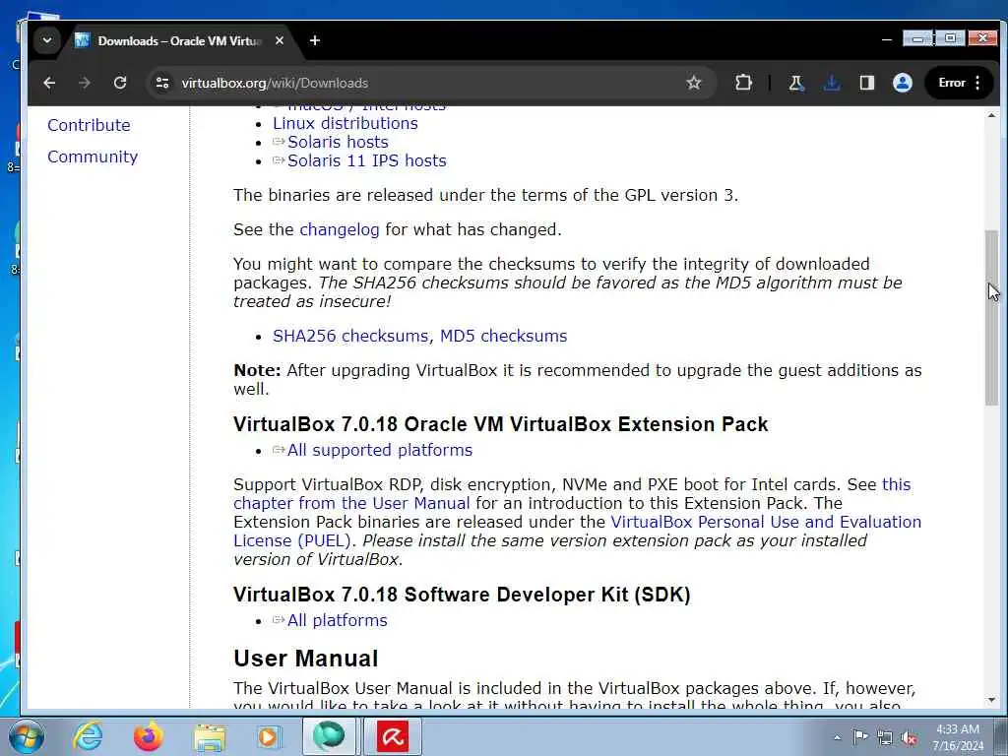Click the forward navigation arrow
The width and height of the screenshot is (1008, 756).
click(x=85, y=83)
